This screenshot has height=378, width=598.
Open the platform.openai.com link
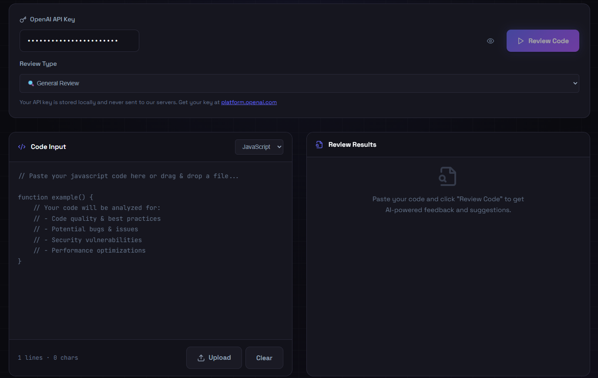pyautogui.click(x=249, y=102)
